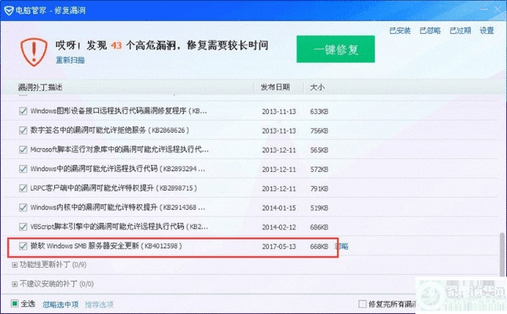
Task: Click the 519KB size cell
Action: point(319,208)
